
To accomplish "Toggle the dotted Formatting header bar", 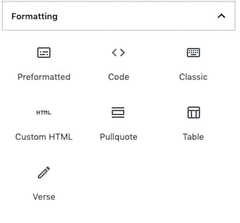I will [119, 16].
